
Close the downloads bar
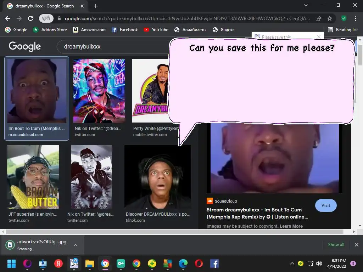coord(357,245)
